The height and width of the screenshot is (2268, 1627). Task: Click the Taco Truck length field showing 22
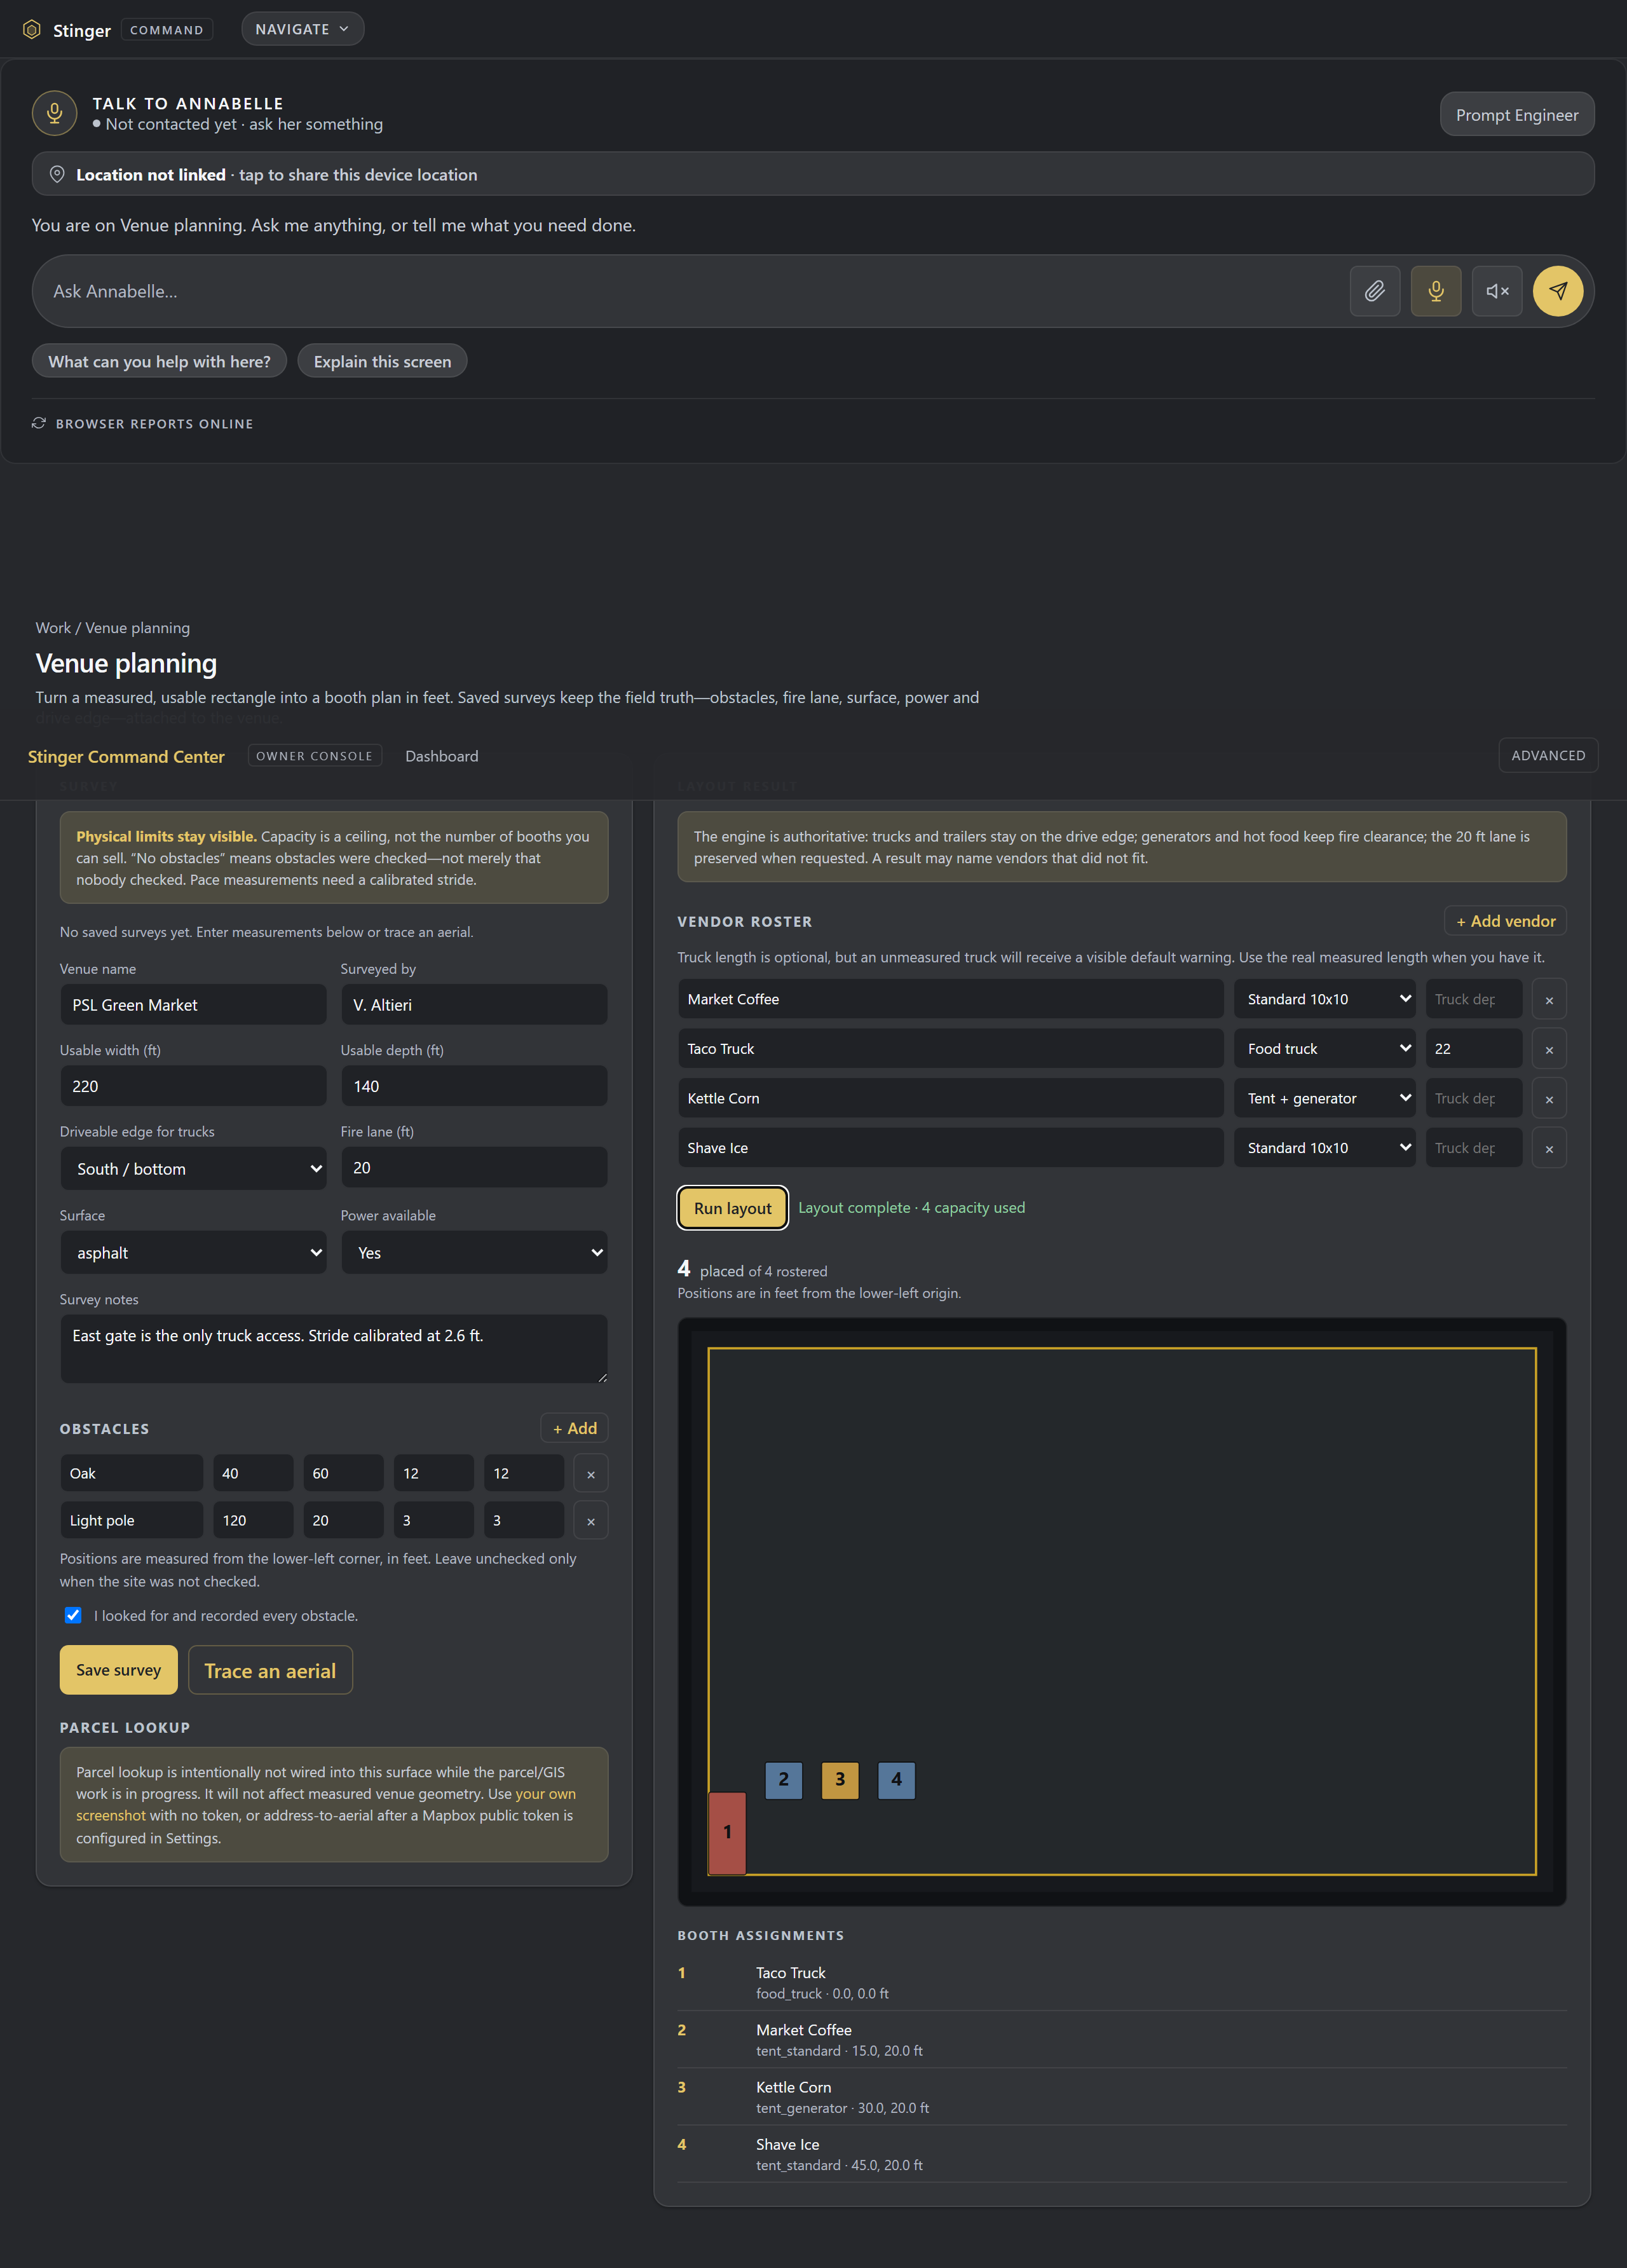(x=1474, y=1048)
